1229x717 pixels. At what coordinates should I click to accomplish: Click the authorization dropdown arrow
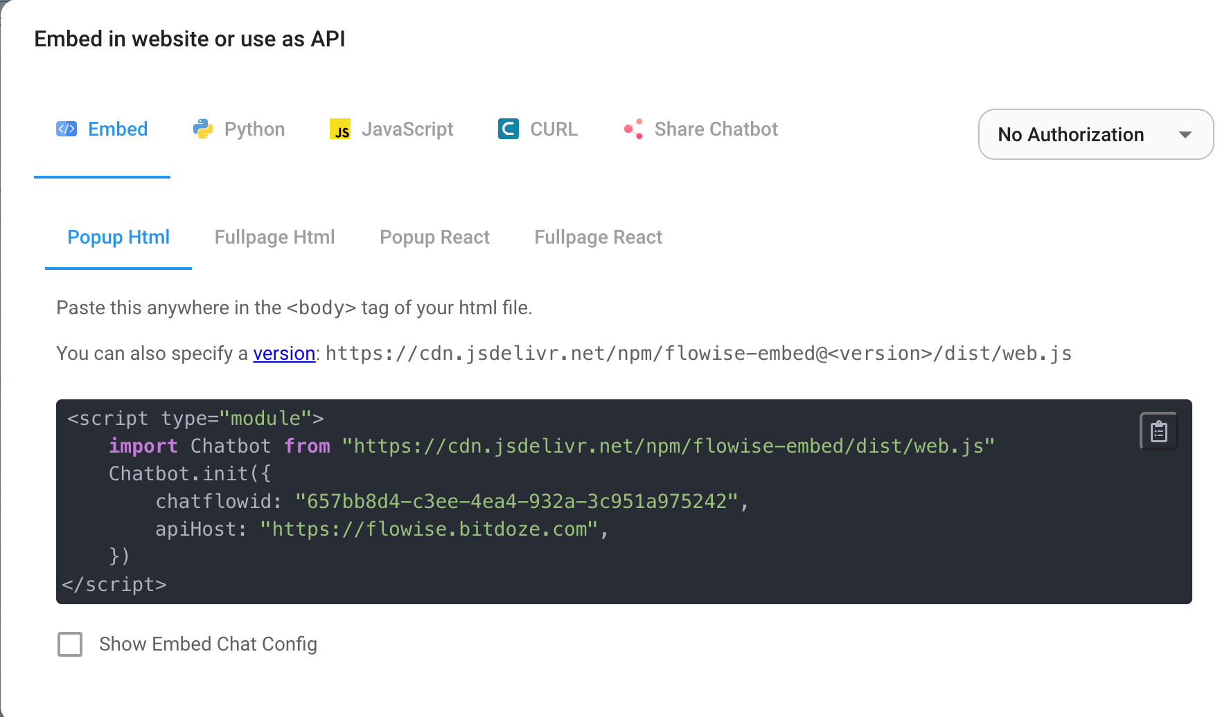1185,135
